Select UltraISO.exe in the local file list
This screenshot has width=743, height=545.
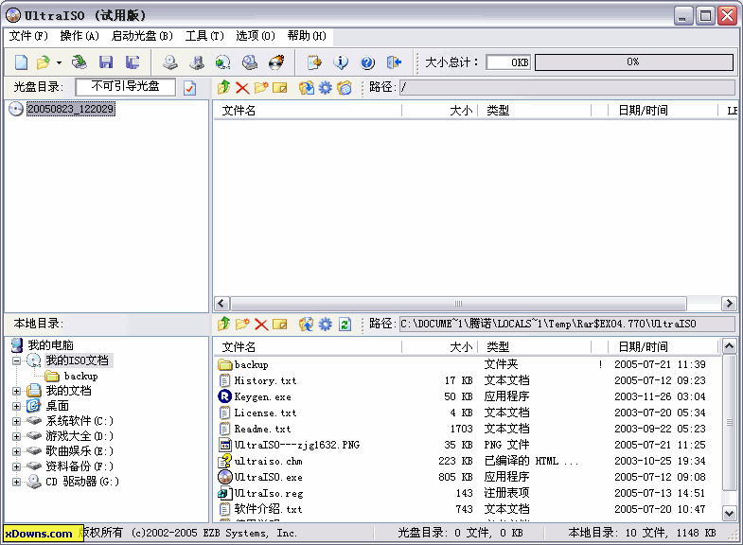[268, 477]
